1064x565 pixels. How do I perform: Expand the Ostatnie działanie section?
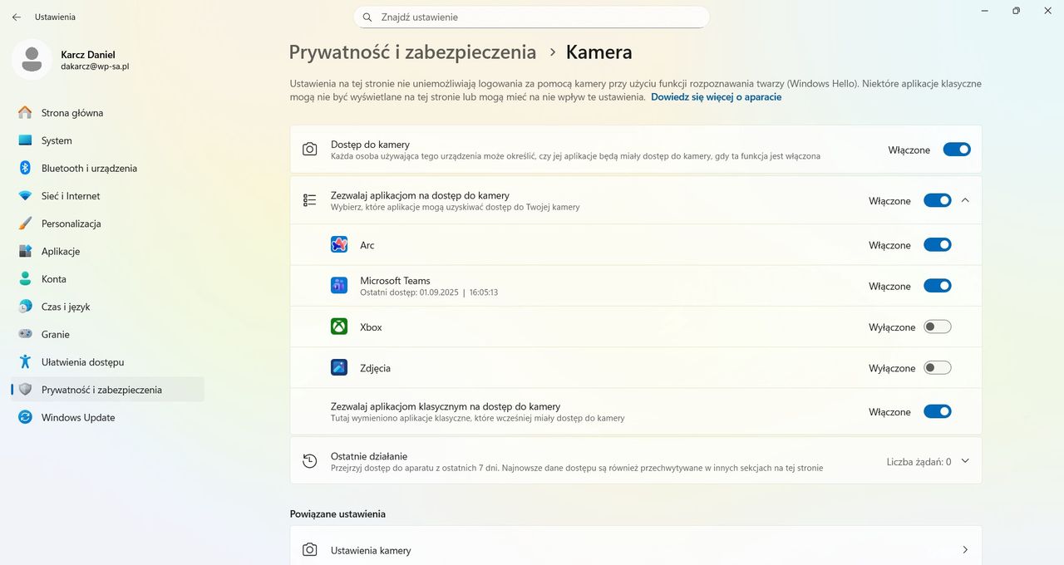[x=964, y=460]
